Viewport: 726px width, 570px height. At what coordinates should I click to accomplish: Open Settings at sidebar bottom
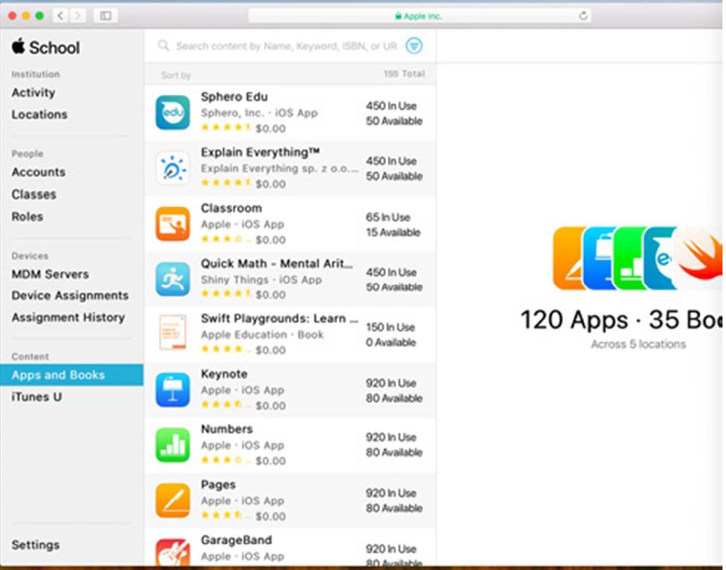pyautogui.click(x=35, y=545)
